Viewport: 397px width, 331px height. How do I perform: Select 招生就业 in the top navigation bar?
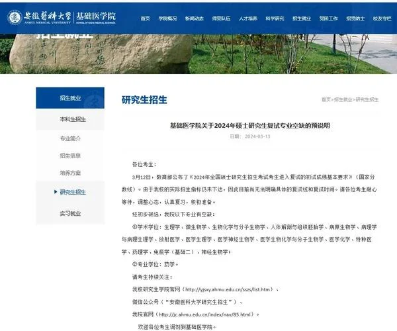point(302,19)
